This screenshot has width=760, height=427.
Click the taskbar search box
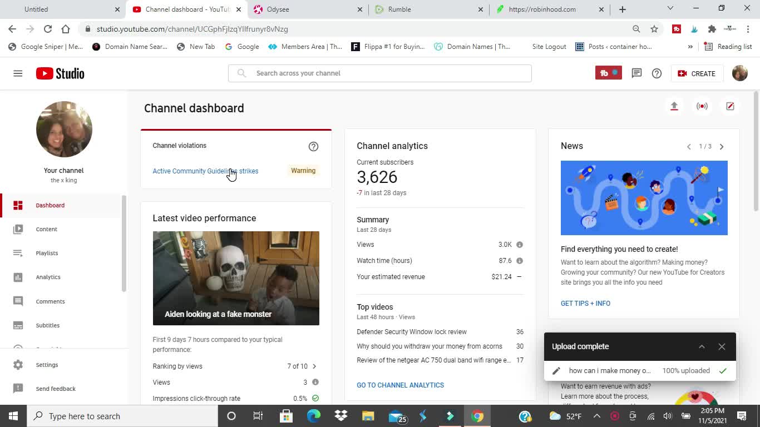[x=122, y=416]
